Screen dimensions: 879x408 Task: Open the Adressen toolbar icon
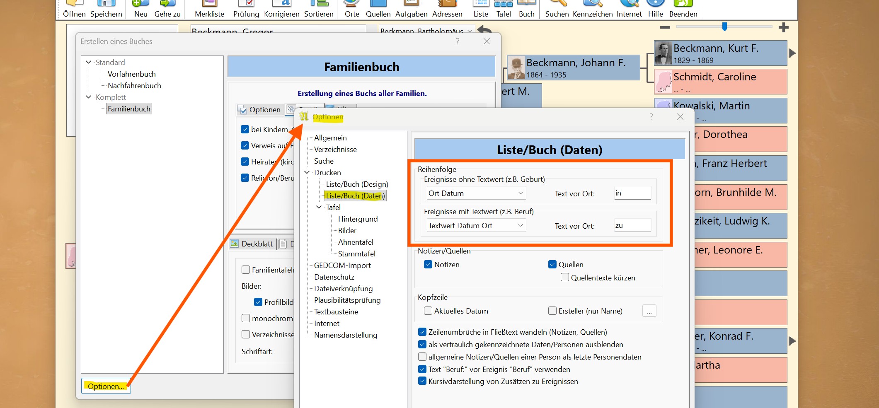tap(447, 8)
